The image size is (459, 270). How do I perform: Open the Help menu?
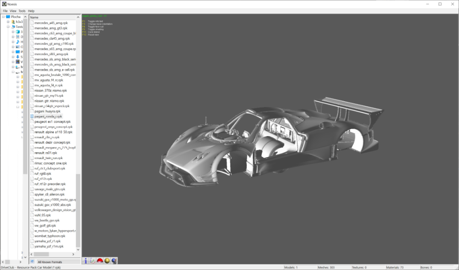[x=31, y=11]
